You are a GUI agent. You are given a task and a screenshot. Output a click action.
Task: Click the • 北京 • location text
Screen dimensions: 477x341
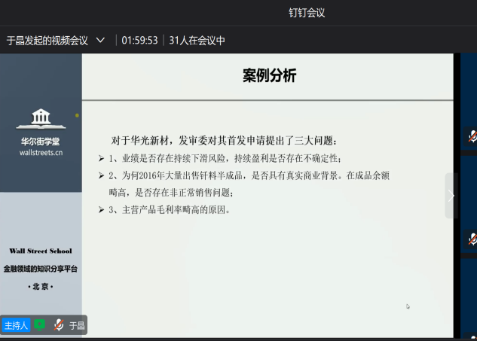[41, 287]
